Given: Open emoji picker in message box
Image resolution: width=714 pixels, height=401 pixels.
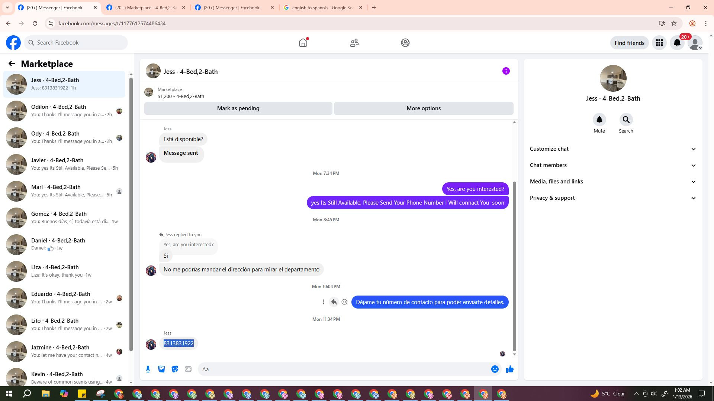Looking at the screenshot, I should (x=495, y=369).
